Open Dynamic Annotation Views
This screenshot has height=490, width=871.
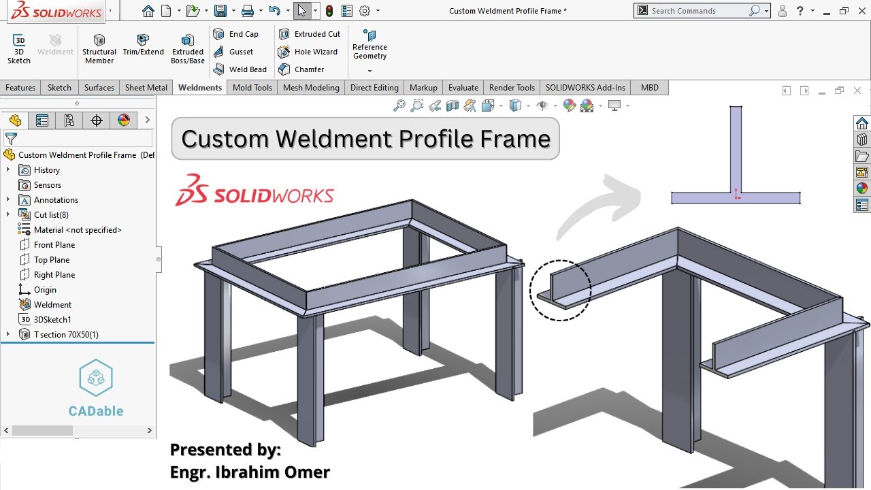pos(470,105)
